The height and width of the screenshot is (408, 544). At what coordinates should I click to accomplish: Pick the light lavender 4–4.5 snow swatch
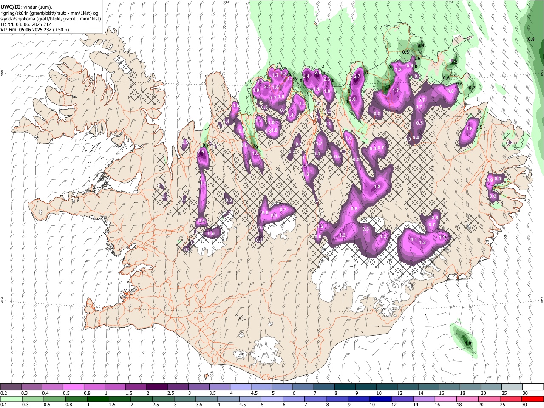pos(240,387)
